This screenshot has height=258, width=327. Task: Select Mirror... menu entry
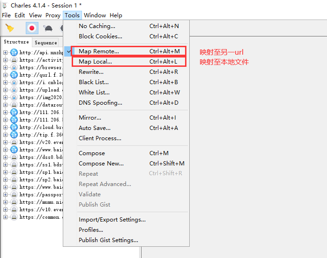126,118
